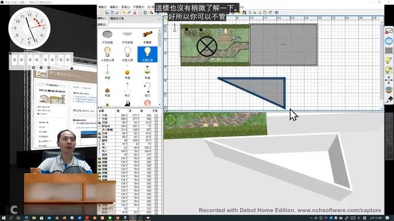Select the highlighted light bulb catalog item

148,54
